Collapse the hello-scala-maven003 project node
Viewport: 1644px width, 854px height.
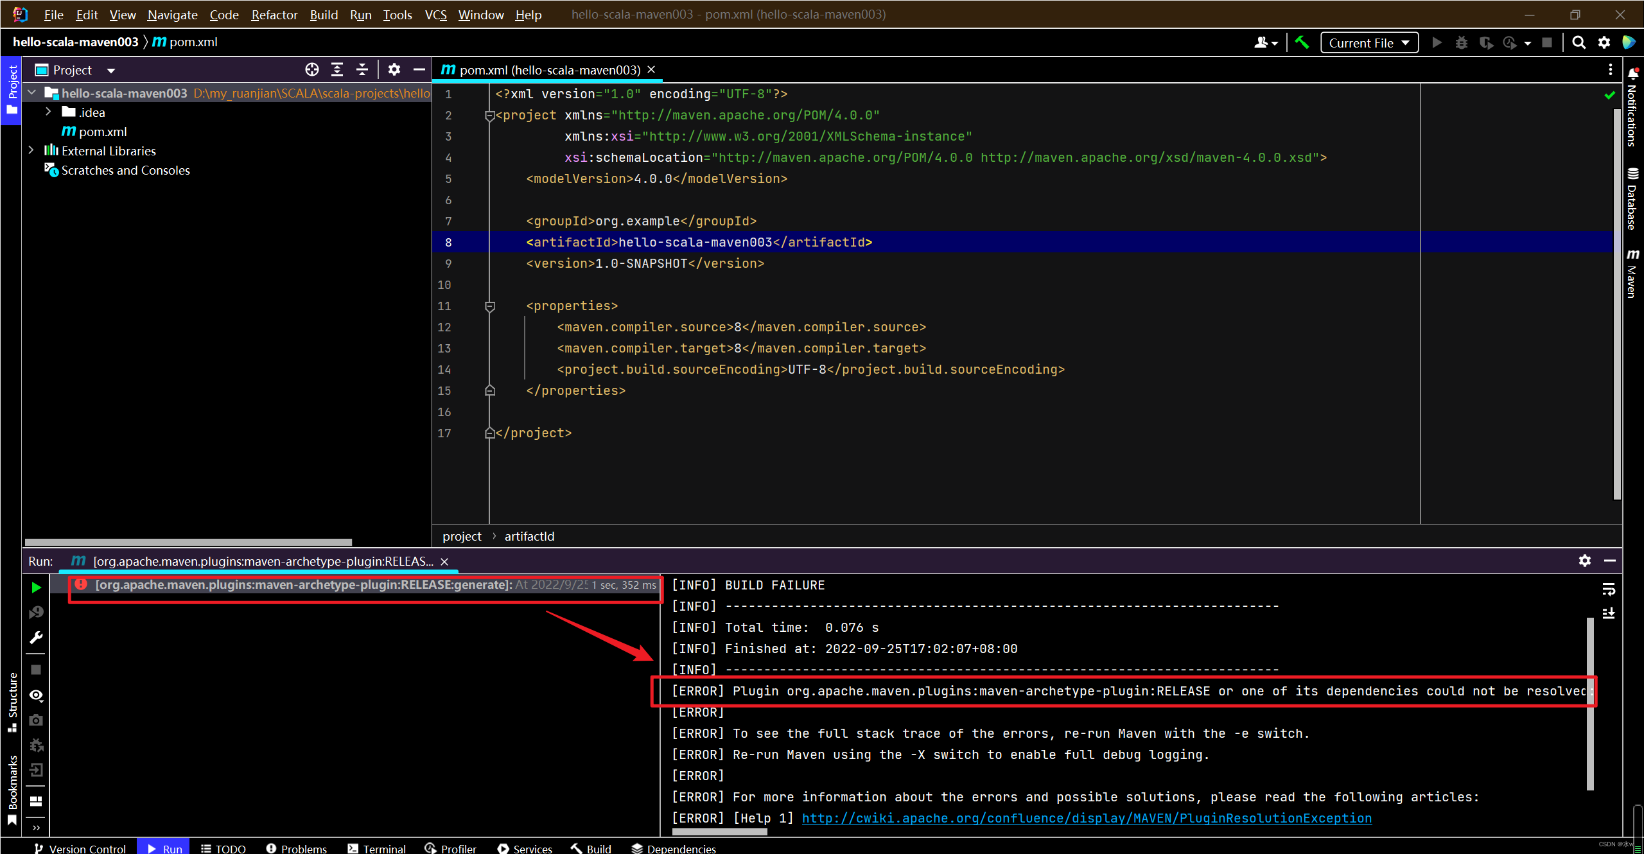[x=31, y=92]
